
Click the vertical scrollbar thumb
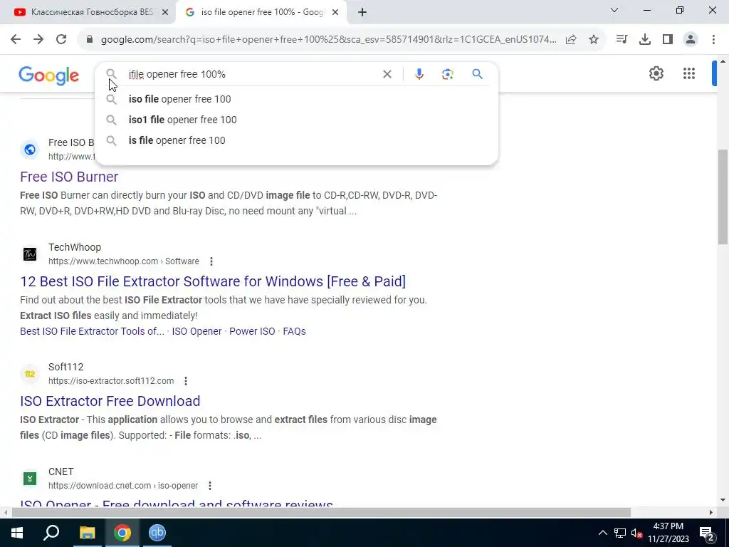[723, 196]
